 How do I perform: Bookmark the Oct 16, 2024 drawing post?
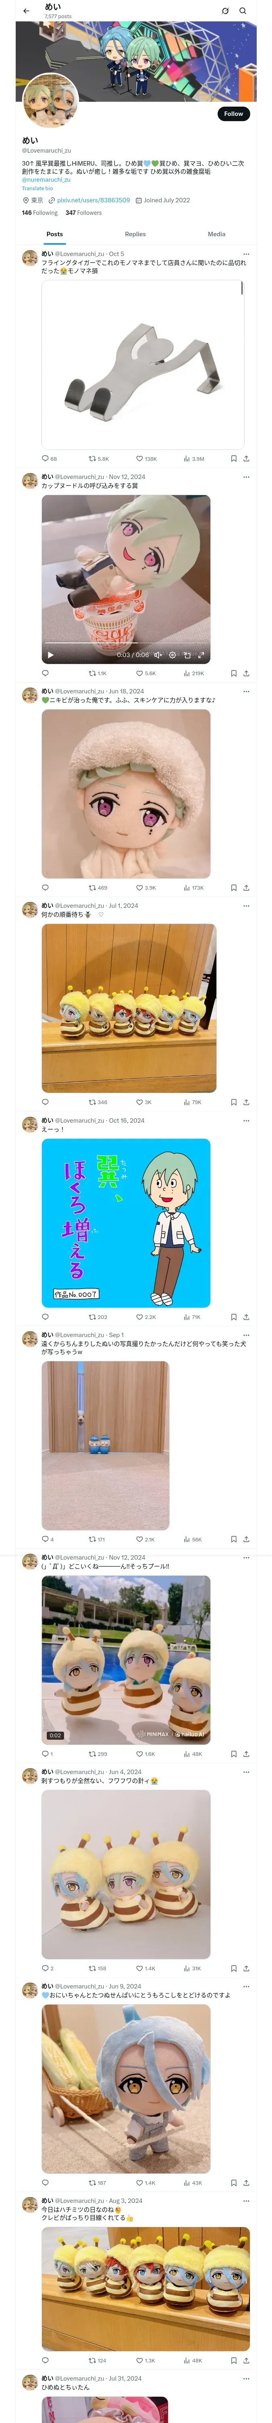click(x=234, y=1317)
